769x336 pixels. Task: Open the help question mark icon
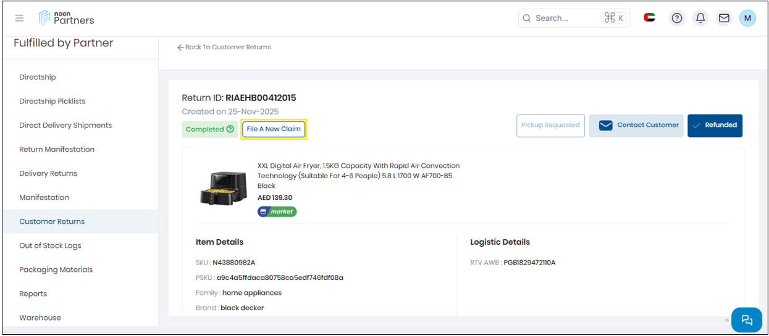[677, 18]
